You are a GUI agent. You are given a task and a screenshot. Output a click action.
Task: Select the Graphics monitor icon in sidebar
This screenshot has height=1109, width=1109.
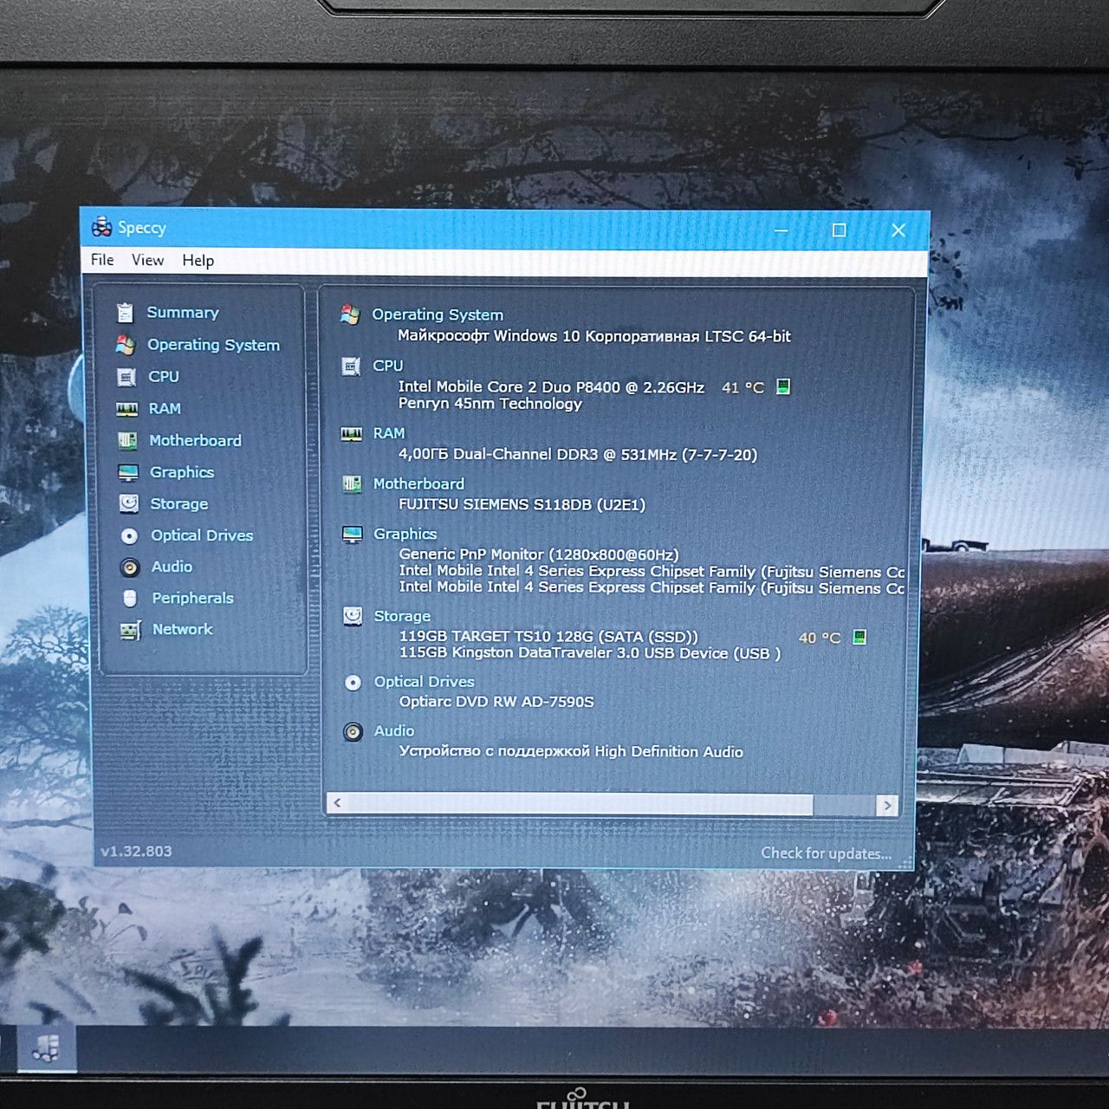point(128,472)
